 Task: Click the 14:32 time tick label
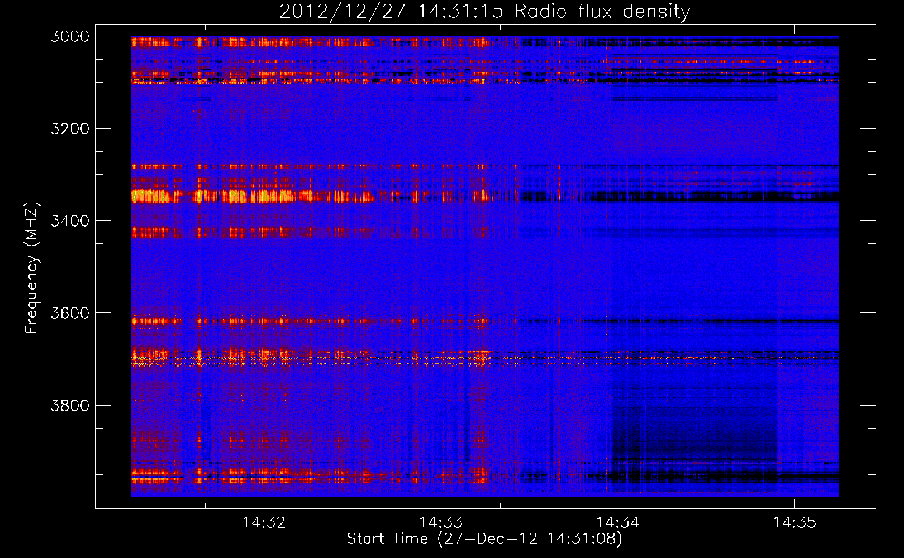(x=264, y=522)
